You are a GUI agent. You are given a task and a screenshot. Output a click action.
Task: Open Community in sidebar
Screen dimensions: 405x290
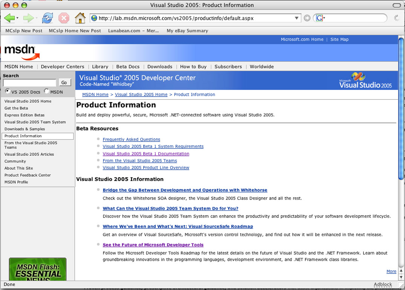coord(15,161)
